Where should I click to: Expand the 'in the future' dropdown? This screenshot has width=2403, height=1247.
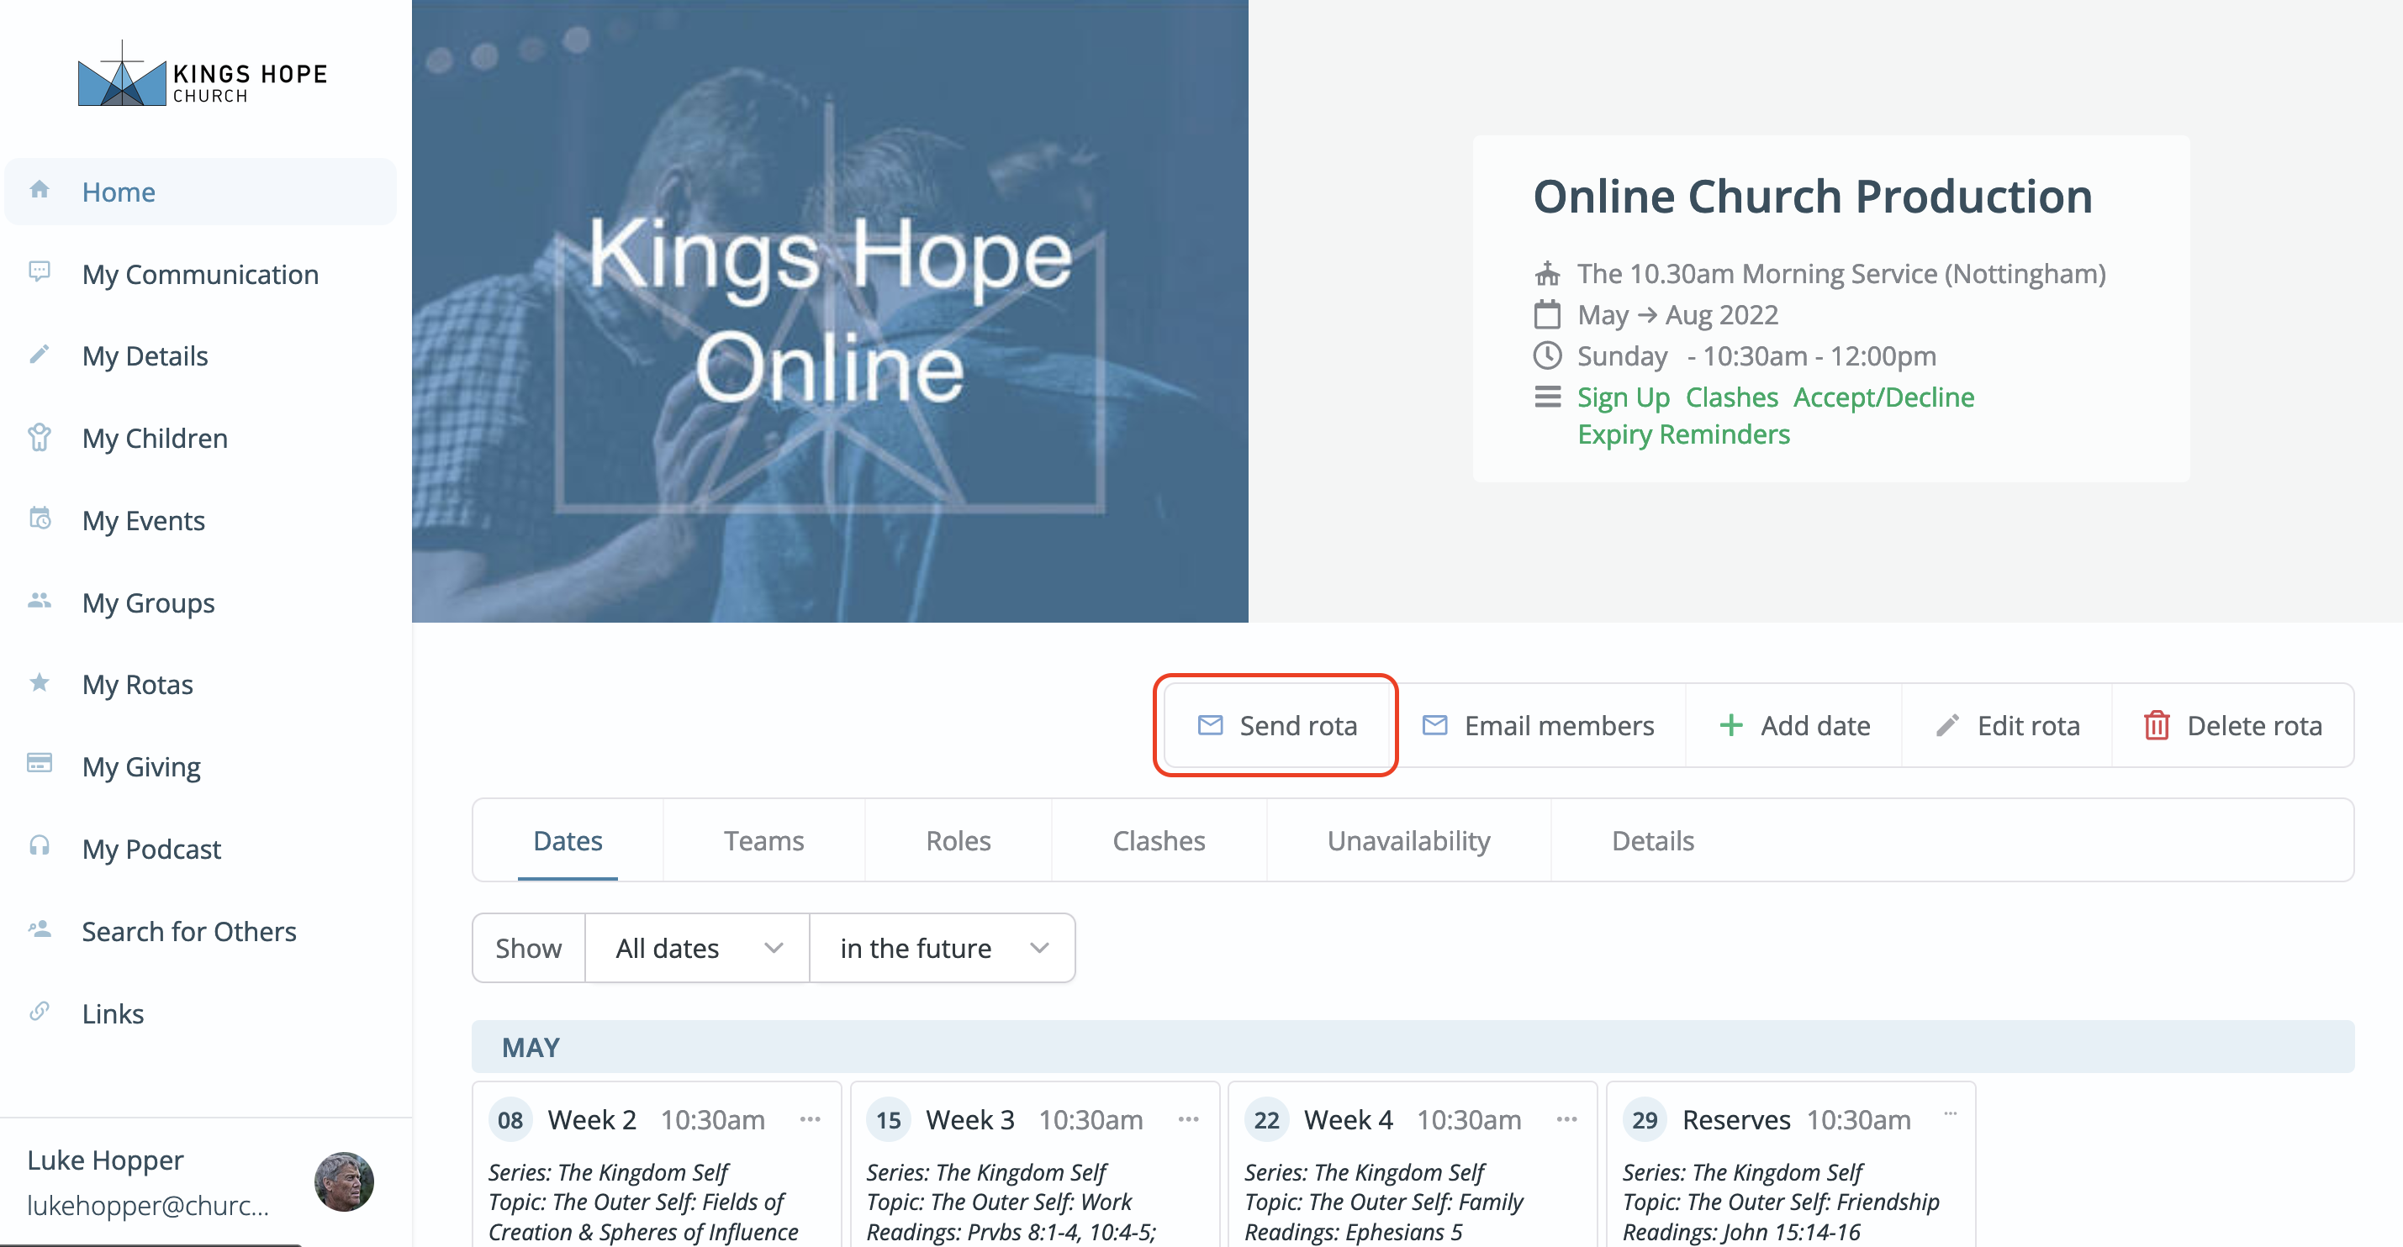tap(943, 948)
